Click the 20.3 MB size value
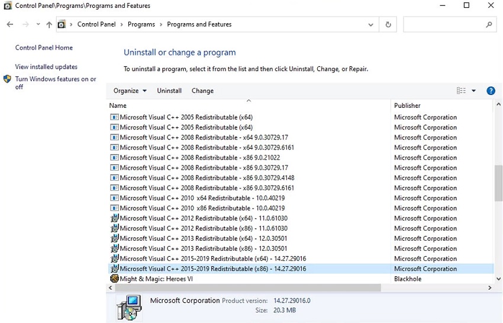503x323 pixels. pyautogui.click(x=285, y=310)
